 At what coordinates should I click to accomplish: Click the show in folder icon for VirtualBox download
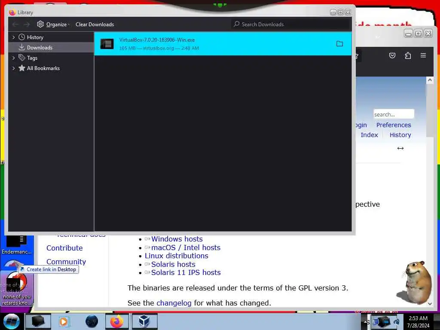(x=339, y=44)
